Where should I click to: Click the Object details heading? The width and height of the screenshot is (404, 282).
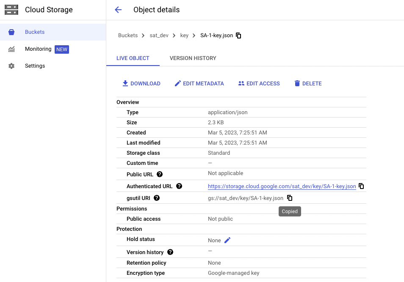tap(156, 10)
